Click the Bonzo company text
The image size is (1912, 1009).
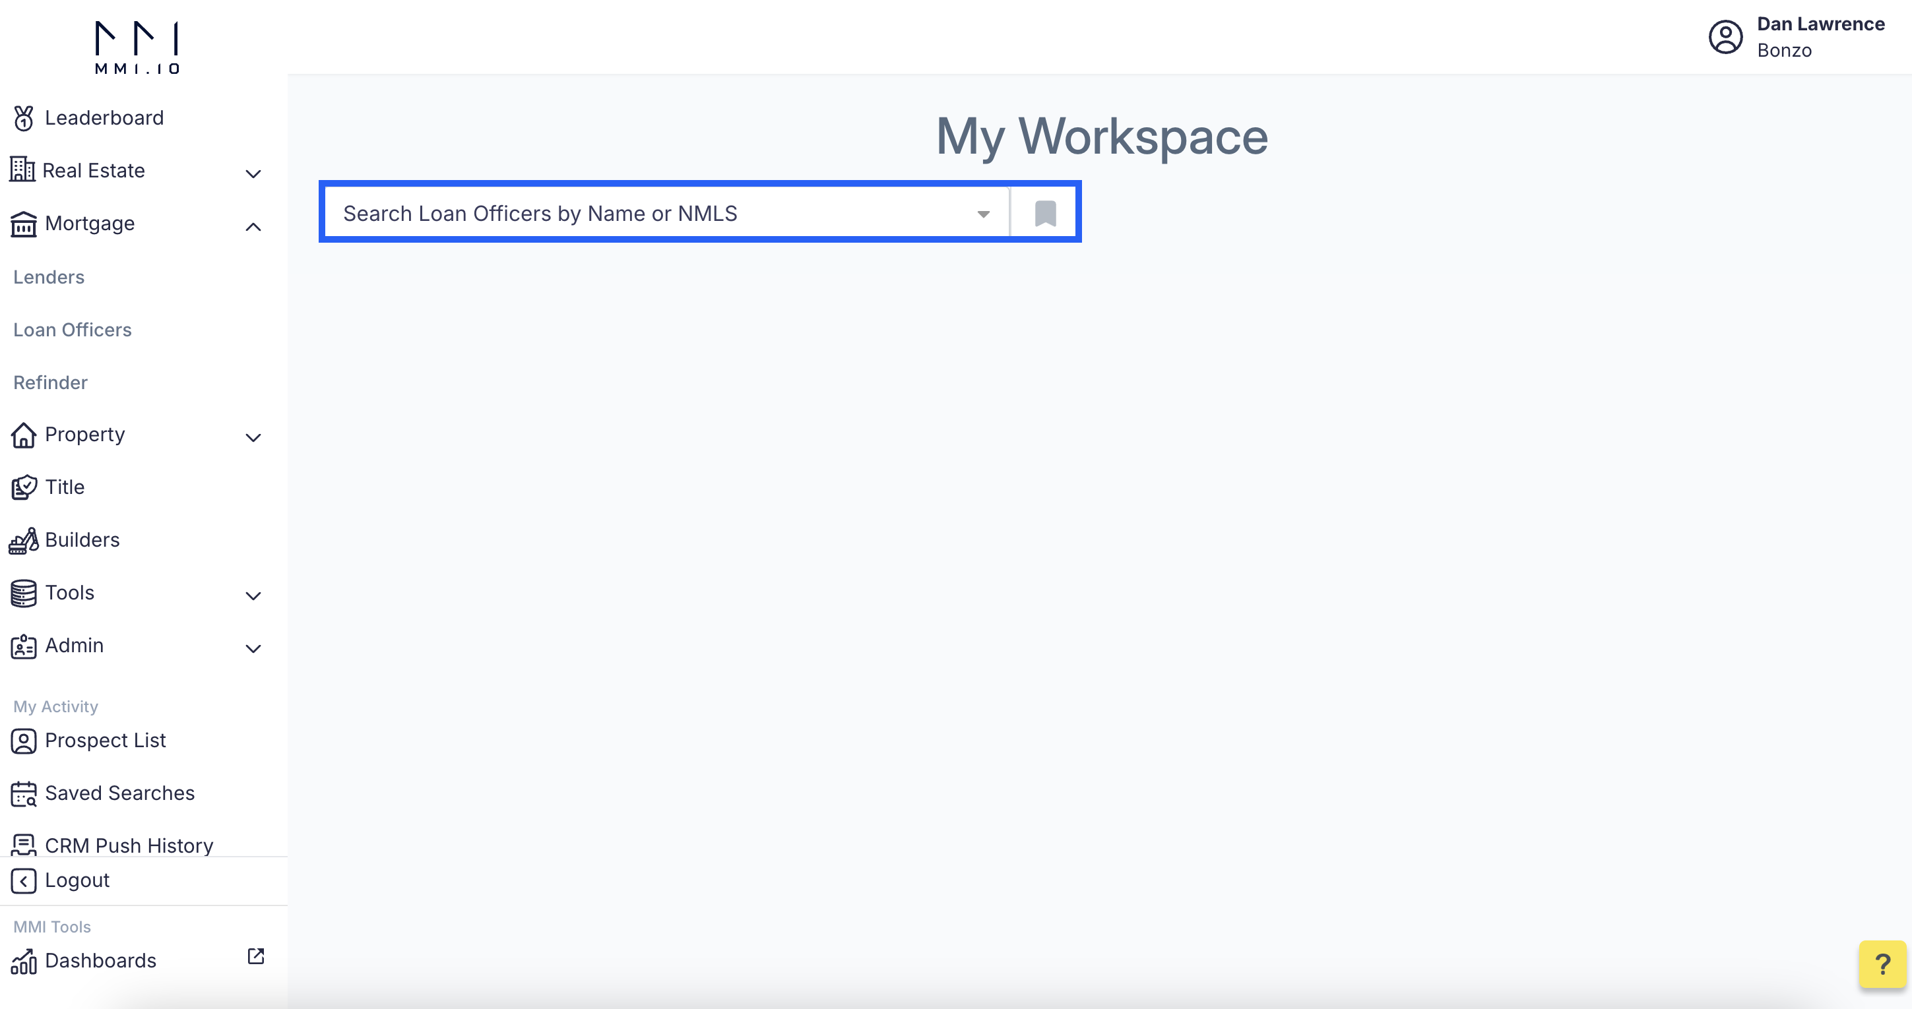[1784, 50]
